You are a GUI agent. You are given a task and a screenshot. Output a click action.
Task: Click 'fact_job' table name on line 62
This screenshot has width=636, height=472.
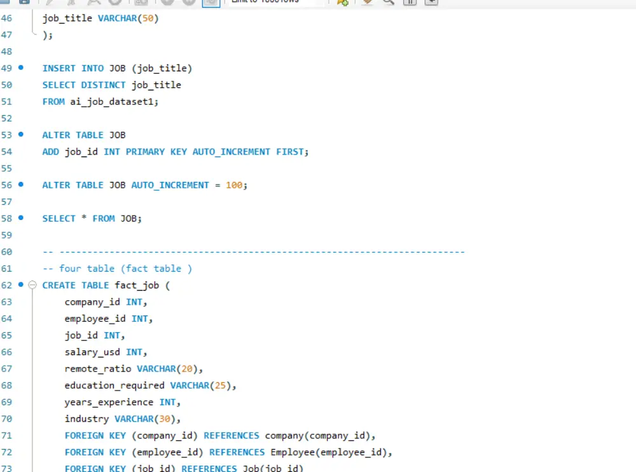(137, 286)
